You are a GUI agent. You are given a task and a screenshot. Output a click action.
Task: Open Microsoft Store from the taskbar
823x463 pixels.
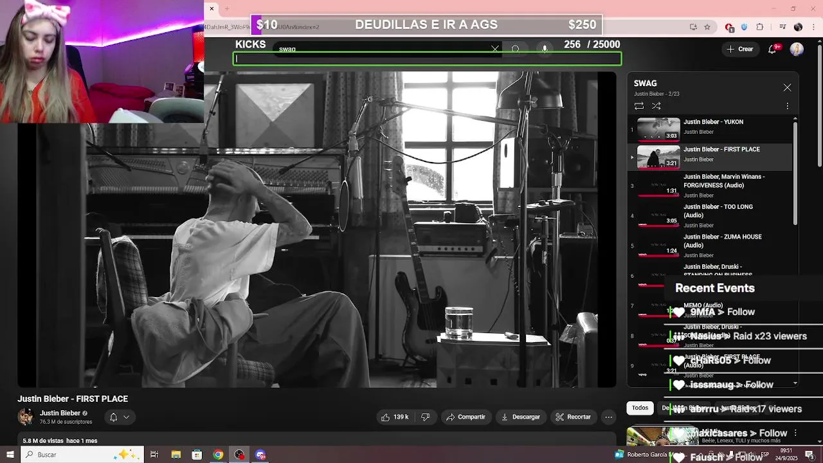197,455
